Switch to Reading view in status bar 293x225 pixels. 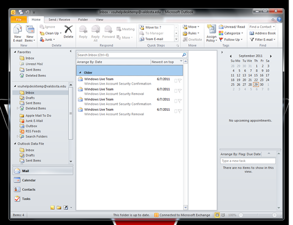223,215
